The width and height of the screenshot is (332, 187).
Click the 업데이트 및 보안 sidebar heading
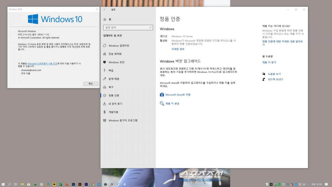[x=112, y=36]
